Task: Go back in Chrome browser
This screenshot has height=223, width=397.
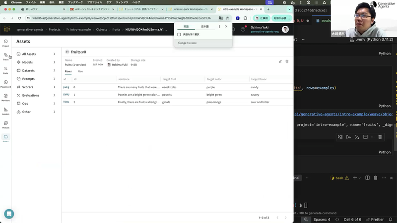Action: pyautogui.click(x=4, y=18)
